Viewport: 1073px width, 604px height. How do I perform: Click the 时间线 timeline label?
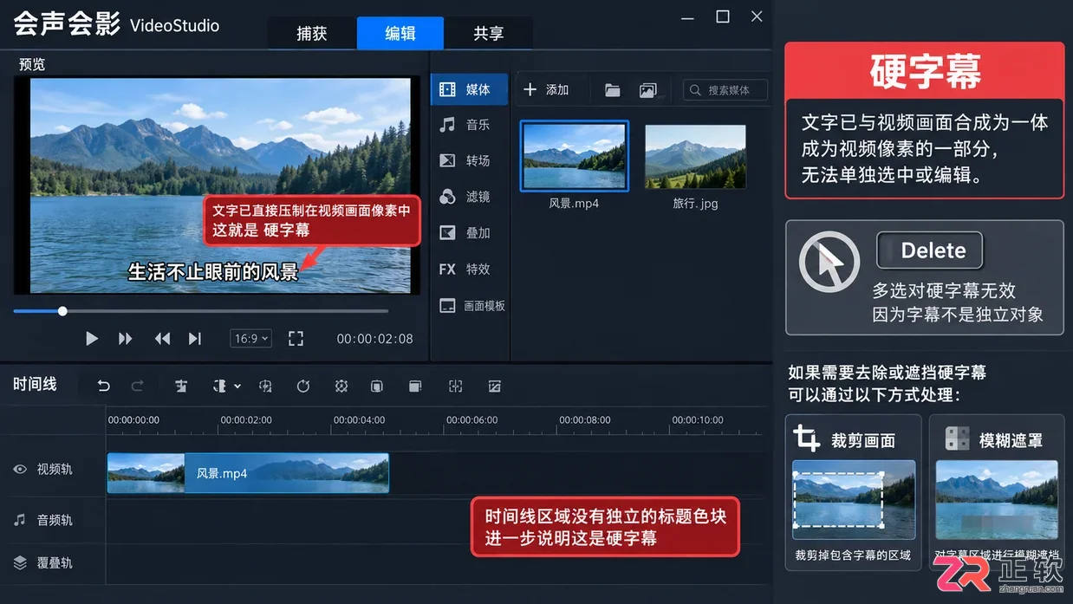click(35, 384)
